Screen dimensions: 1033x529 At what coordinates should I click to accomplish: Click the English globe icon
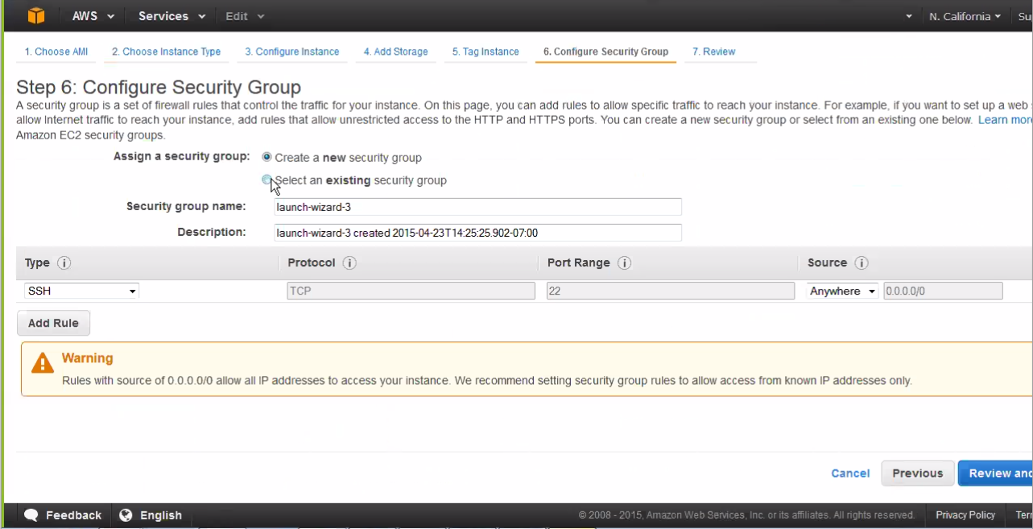click(x=126, y=515)
